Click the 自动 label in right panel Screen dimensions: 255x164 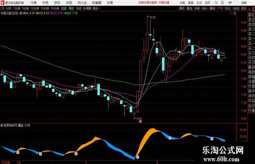251,106
